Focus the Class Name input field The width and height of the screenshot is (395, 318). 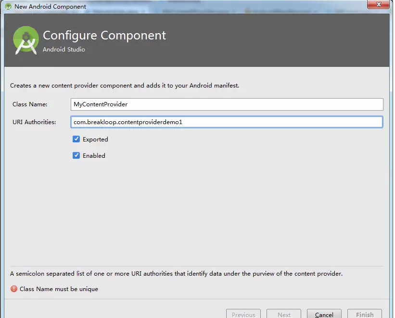click(227, 104)
